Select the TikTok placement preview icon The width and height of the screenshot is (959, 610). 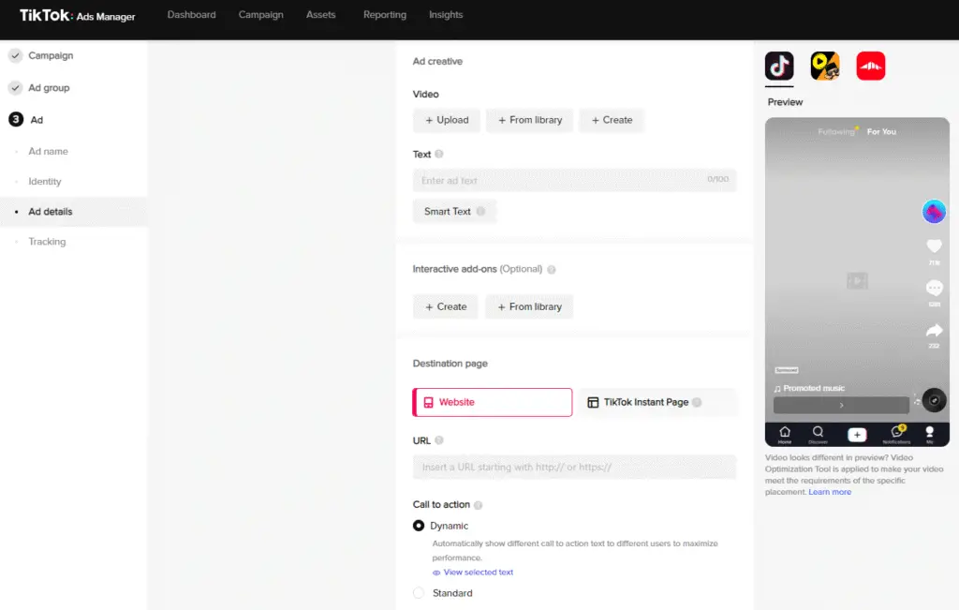pos(779,67)
